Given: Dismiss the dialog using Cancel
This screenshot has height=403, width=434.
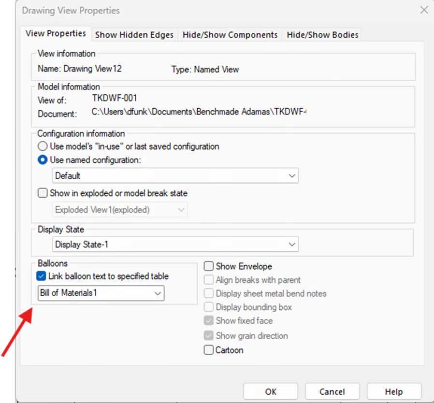Looking at the screenshot, I should tap(332, 391).
